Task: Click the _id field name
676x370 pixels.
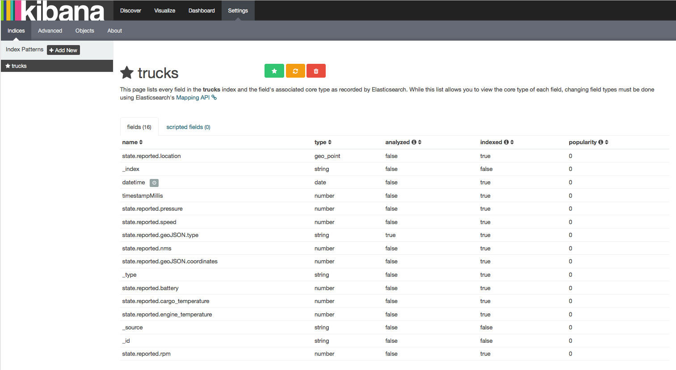Action: 126,341
